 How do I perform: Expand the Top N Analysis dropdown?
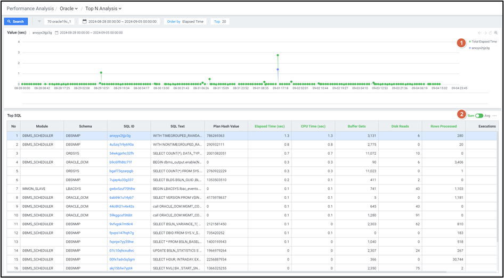tap(103, 9)
